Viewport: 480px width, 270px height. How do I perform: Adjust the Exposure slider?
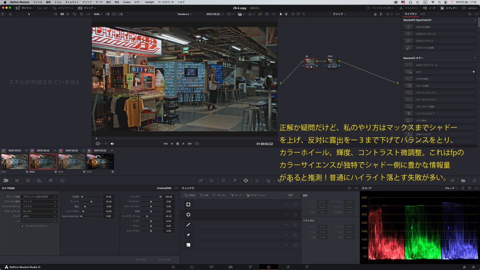pyautogui.click(x=92, y=206)
